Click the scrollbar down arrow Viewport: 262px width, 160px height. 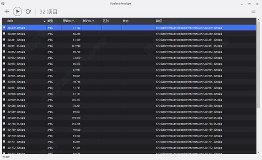(x=259, y=152)
